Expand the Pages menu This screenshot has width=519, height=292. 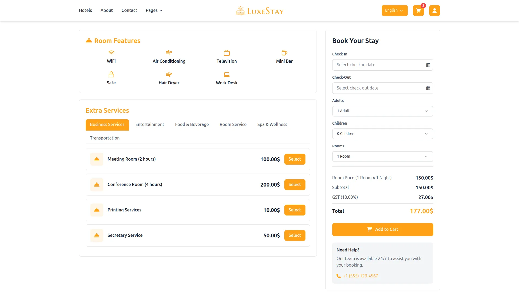154,11
